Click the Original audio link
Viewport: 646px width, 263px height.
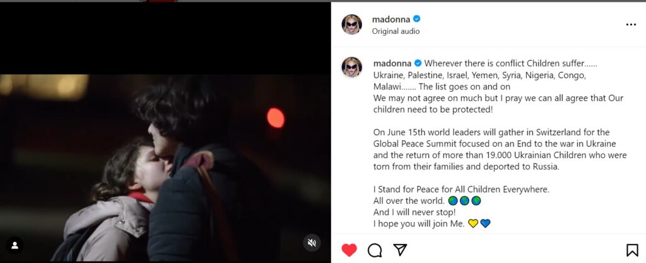396,31
